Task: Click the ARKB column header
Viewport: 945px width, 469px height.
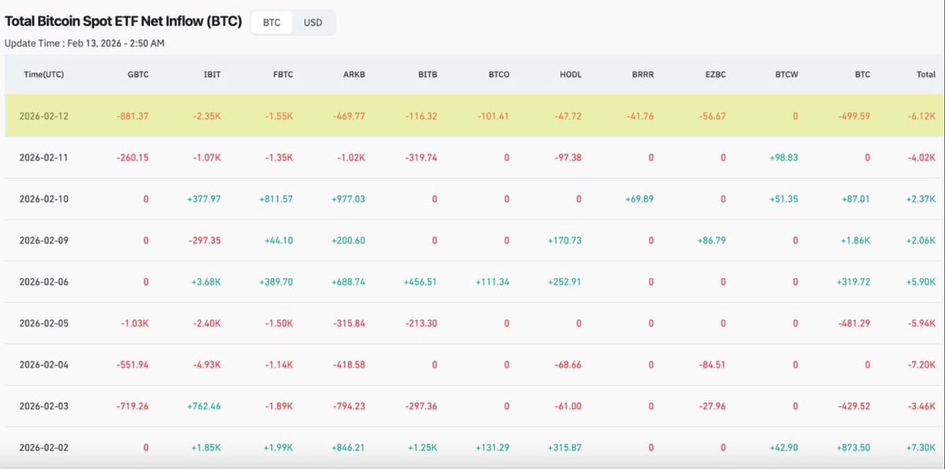Action: coord(354,75)
